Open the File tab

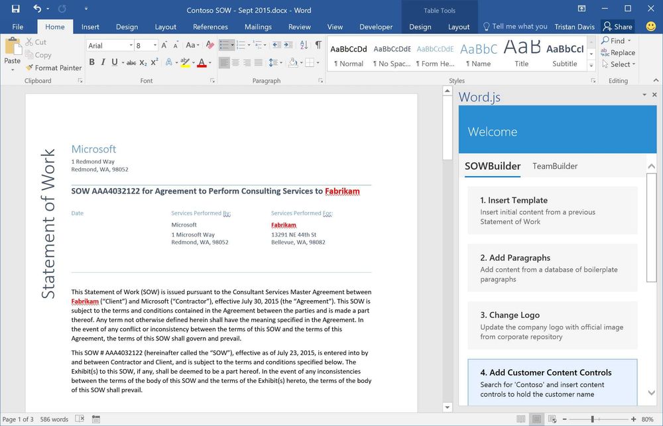(18, 27)
